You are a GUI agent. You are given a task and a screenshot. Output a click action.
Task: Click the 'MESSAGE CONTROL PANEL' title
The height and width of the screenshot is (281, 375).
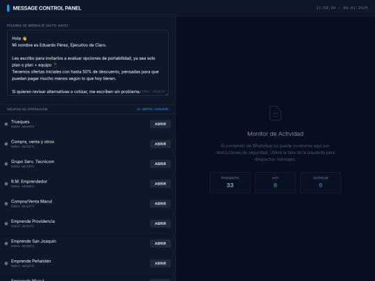tap(47, 8)
